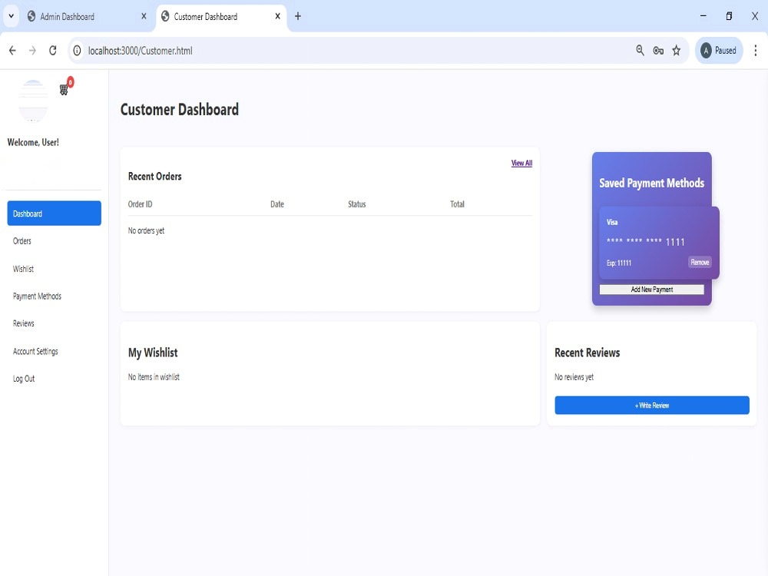Open Reviews in the sidebar
This screenshot has width=768, height=576.
pyautogui.click(x=24, y=323)
